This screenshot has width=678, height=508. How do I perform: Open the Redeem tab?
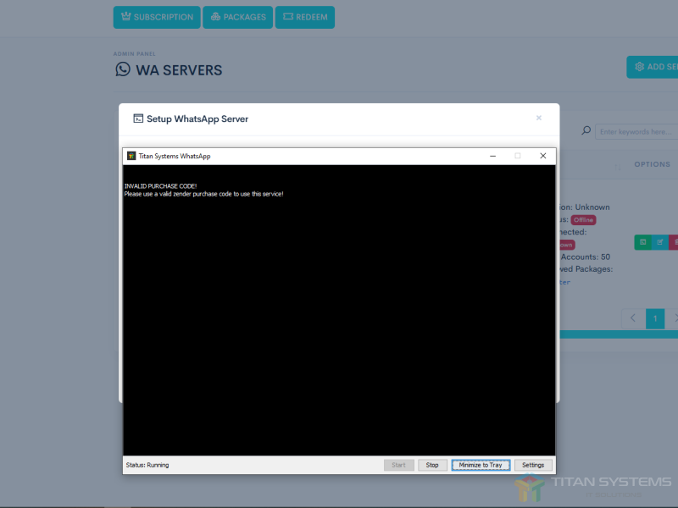tap(304, 17)
